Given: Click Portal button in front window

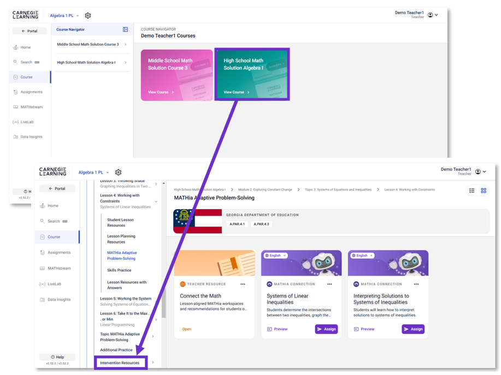Looking at the screenshot, I should tap(57, 189).
